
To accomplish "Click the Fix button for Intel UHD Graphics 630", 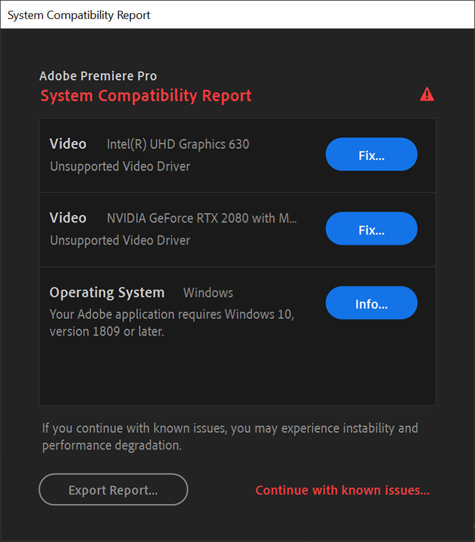I will [x=371, y=154].
